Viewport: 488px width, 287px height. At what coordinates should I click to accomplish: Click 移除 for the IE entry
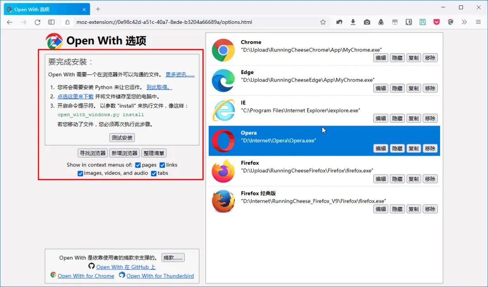coord(430,119)
